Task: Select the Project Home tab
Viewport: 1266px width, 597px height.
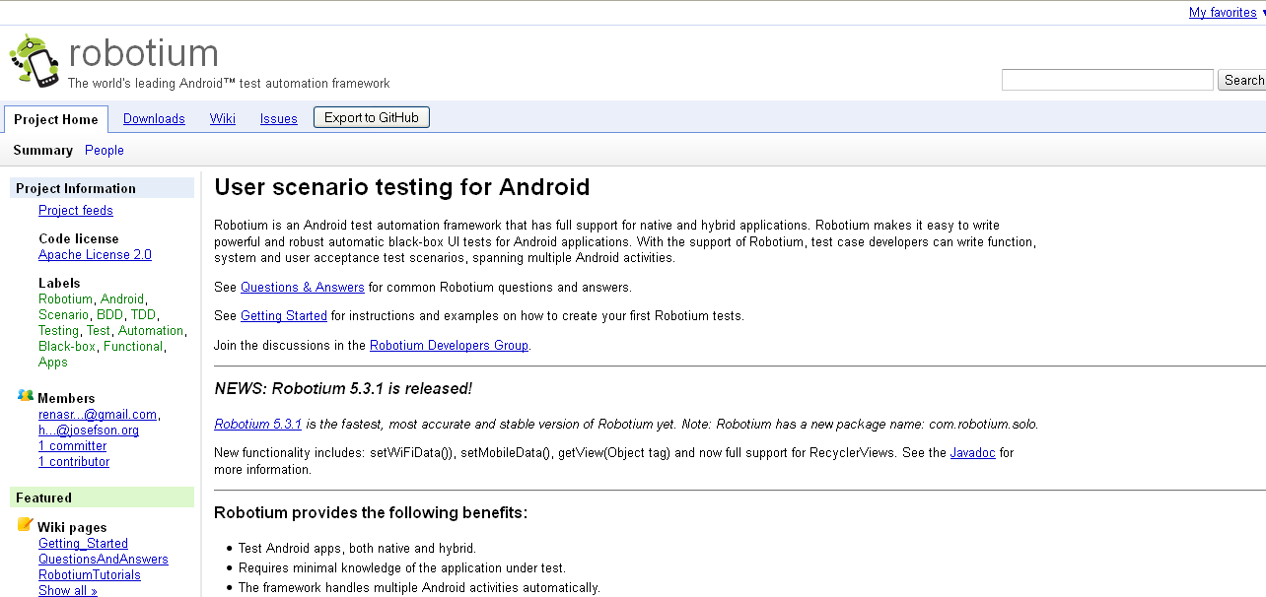Action: point(56,119)
